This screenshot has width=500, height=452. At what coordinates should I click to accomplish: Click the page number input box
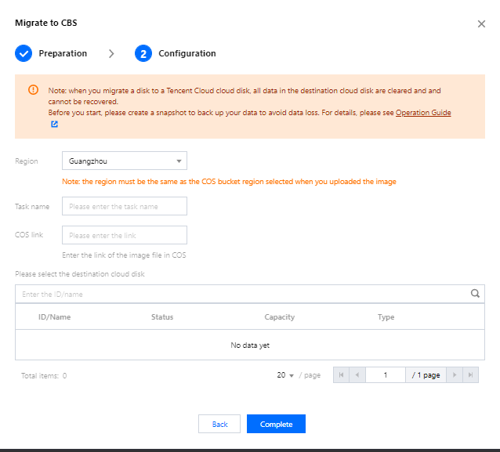click(386, 375)
